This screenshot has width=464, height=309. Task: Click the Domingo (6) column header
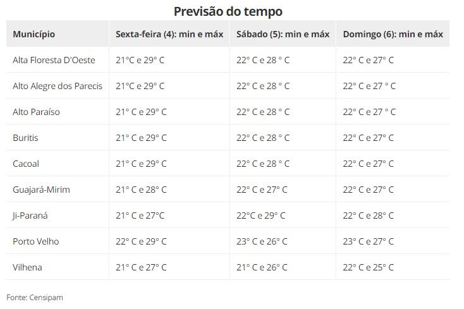[393, 34]
